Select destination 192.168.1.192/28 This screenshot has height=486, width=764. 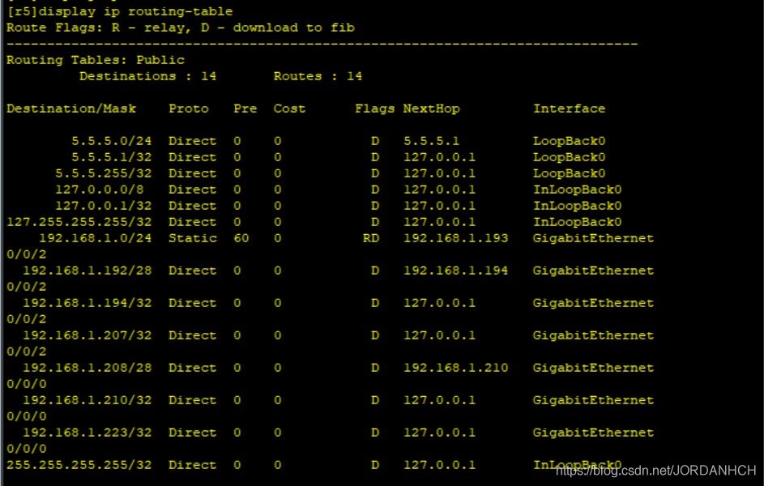click(x=87, y=271)
